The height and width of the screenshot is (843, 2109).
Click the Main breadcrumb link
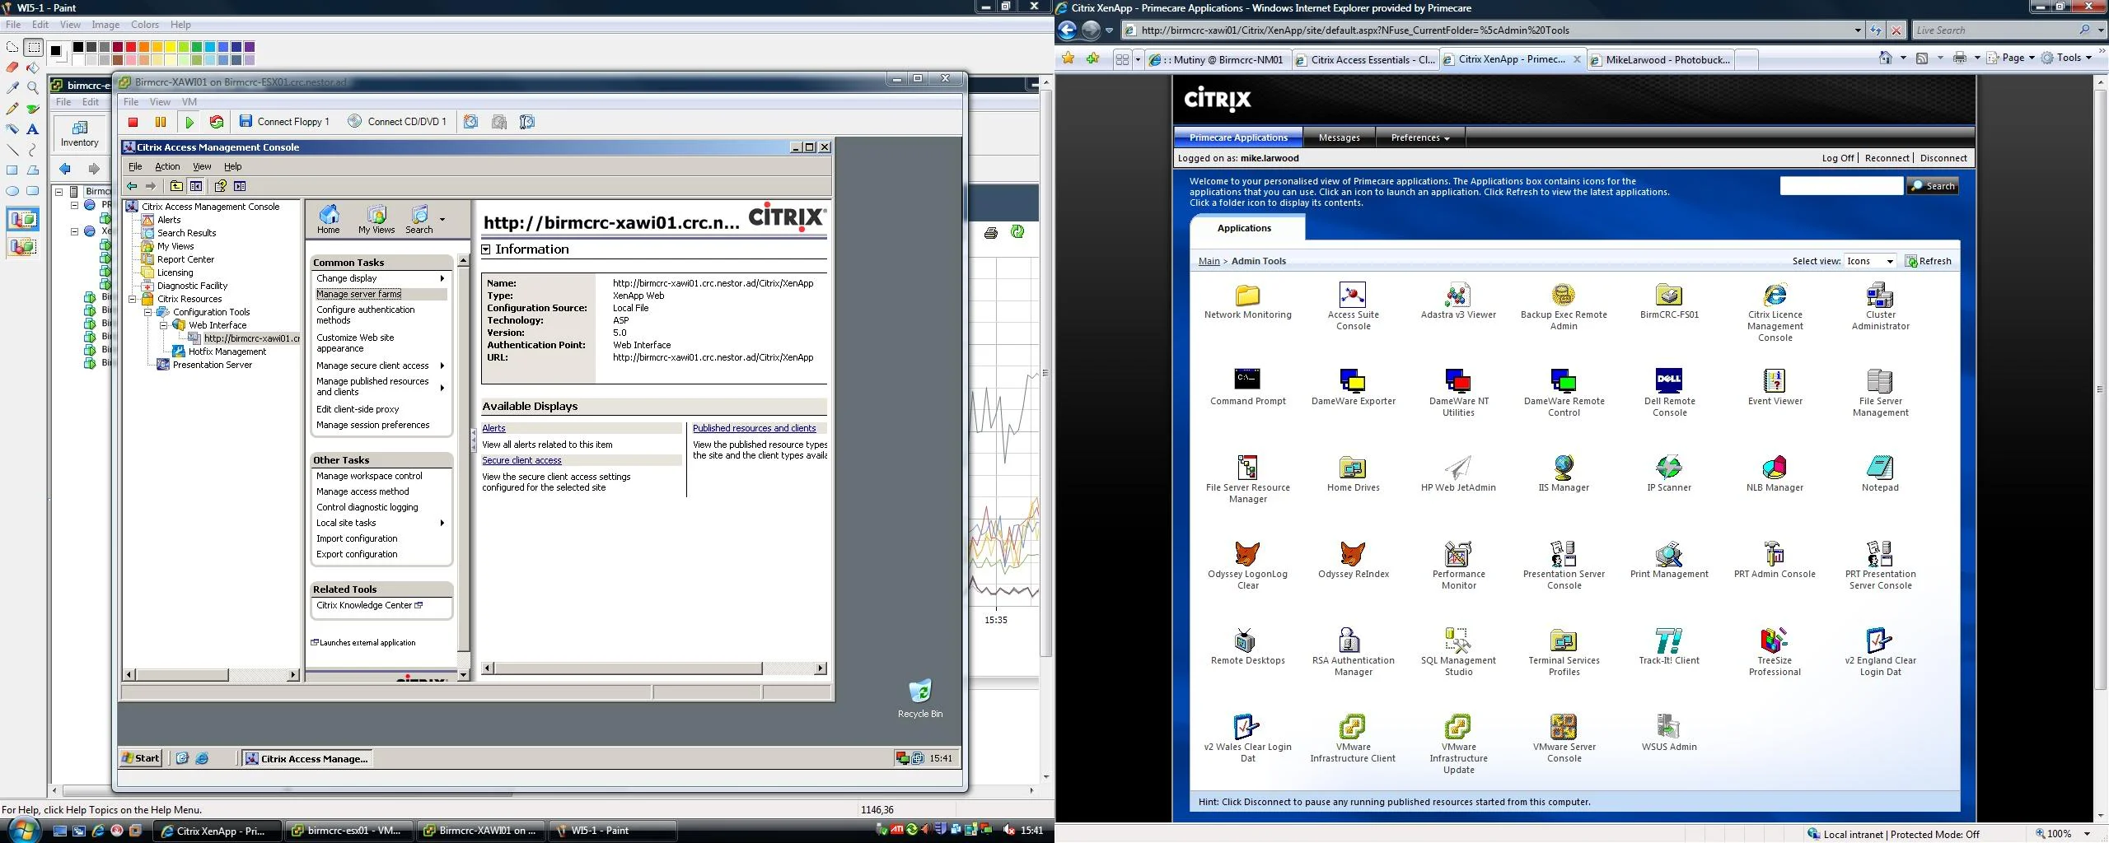tap(1209, 261)
